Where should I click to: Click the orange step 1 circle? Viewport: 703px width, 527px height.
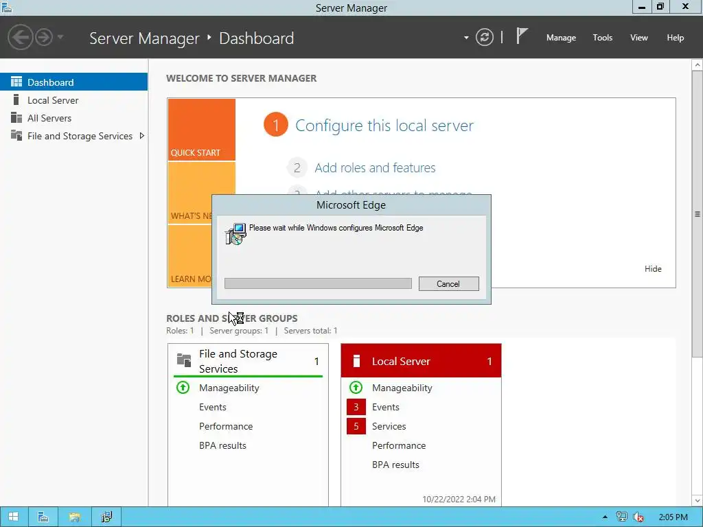276,125
